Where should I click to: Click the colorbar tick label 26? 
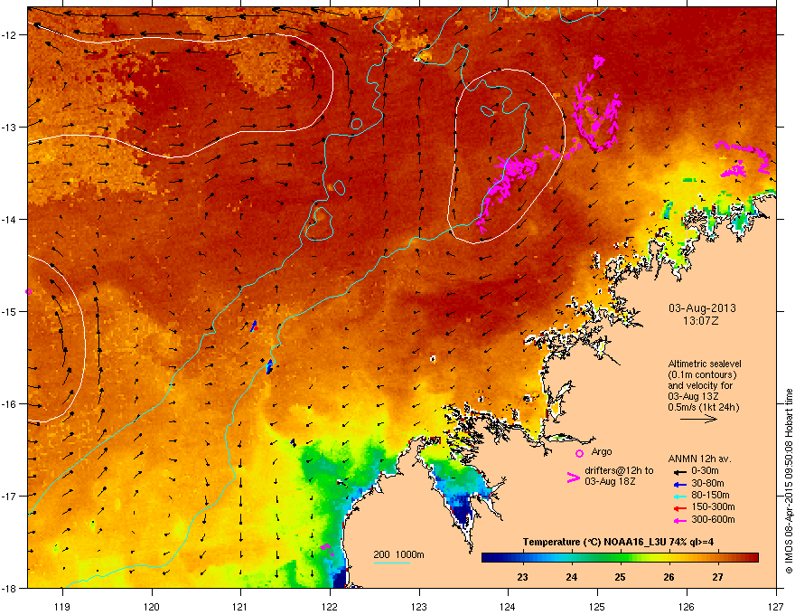(669, 577)
